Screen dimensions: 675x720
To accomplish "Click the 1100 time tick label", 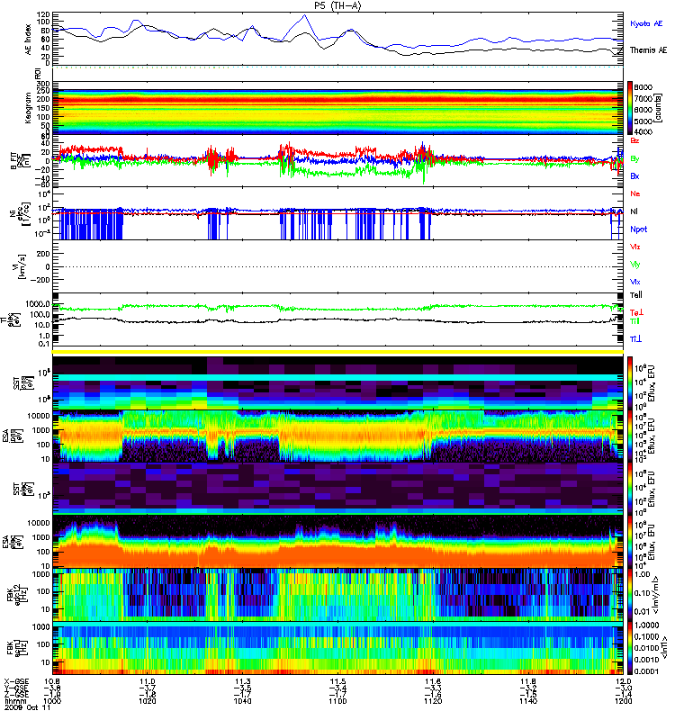I will (x=337, y=701).
